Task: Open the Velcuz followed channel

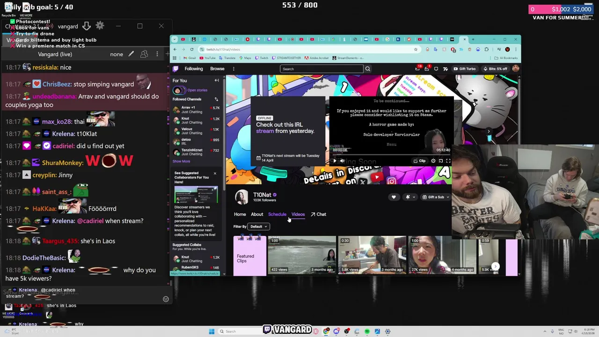Action: tap(196, 131)
